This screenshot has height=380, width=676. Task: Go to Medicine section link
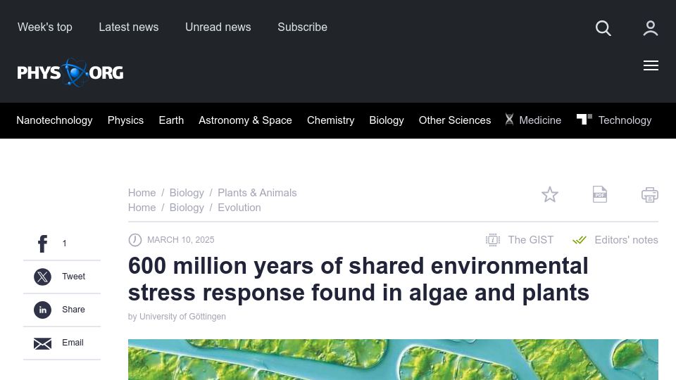pyautogui.click(x=540, y=120)
